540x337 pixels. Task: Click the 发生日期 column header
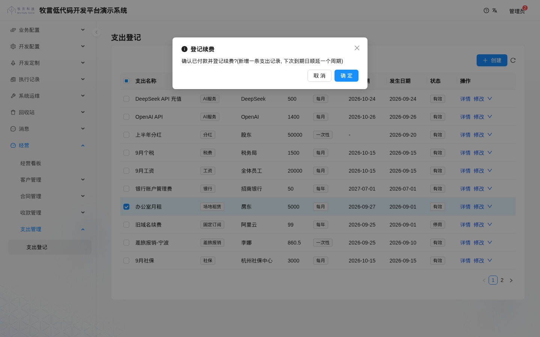400,81
